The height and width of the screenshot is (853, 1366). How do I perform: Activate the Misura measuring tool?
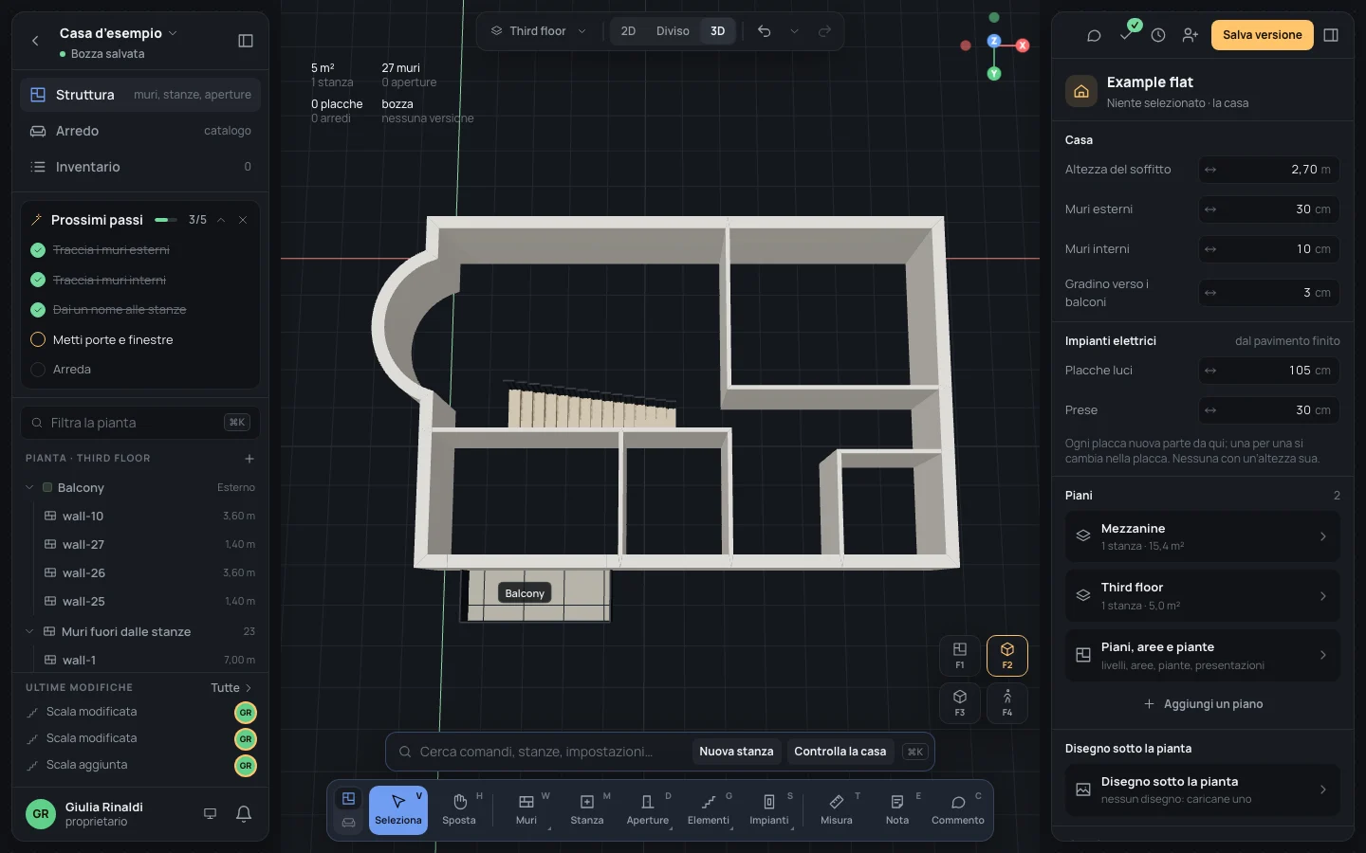tap(837, 809)
